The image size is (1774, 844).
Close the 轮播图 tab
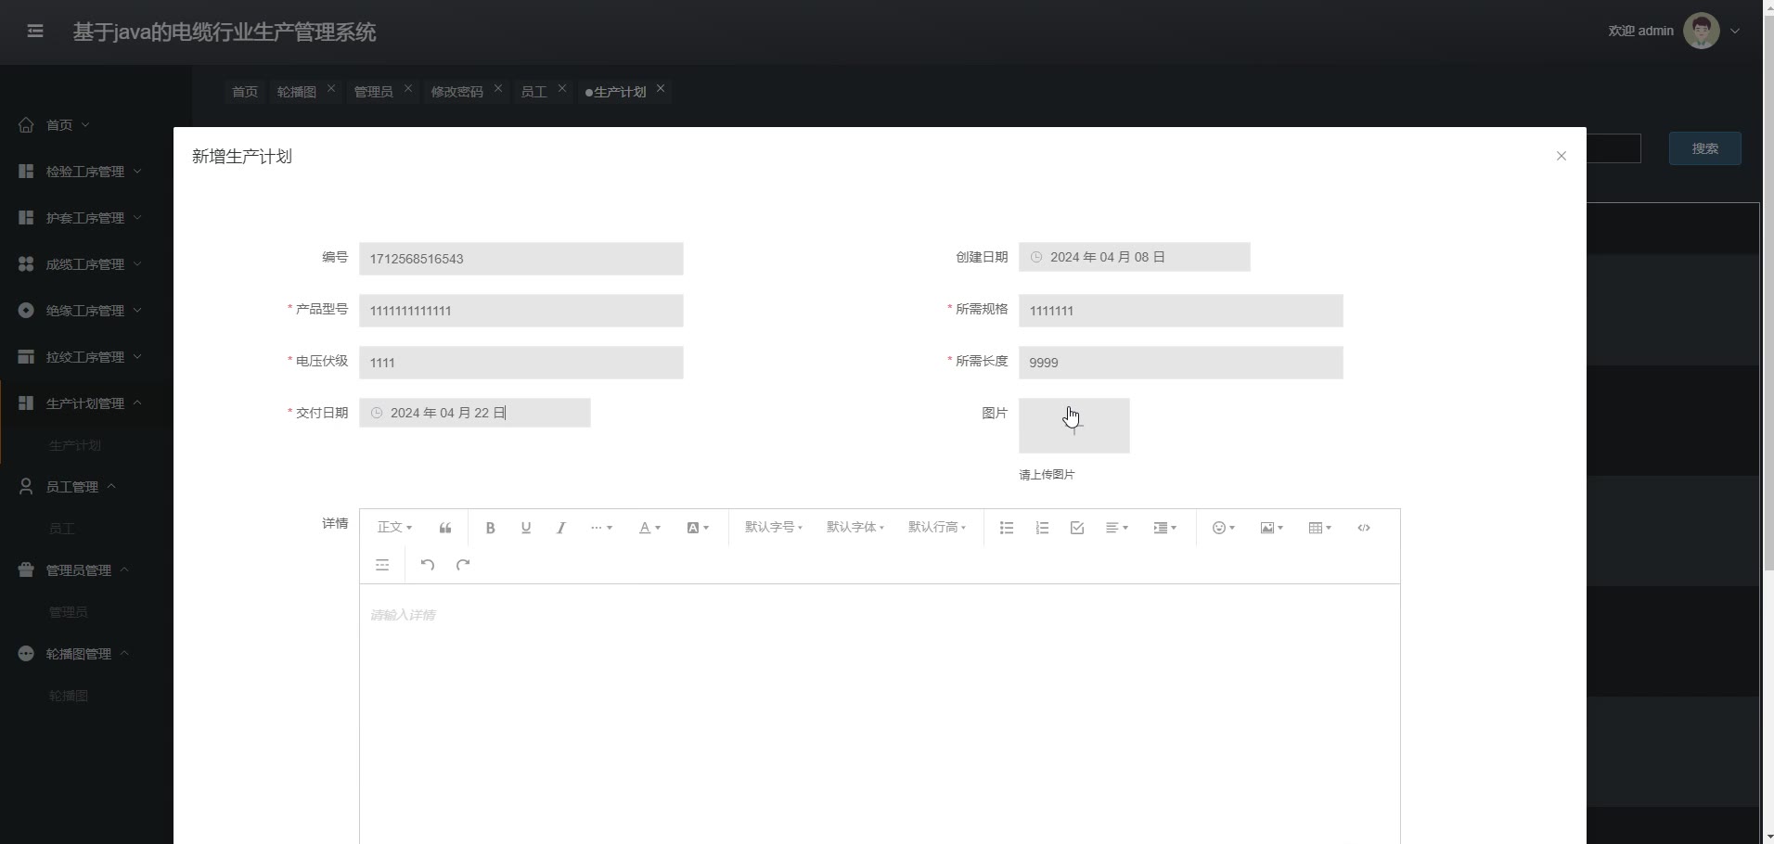[331, 88]
